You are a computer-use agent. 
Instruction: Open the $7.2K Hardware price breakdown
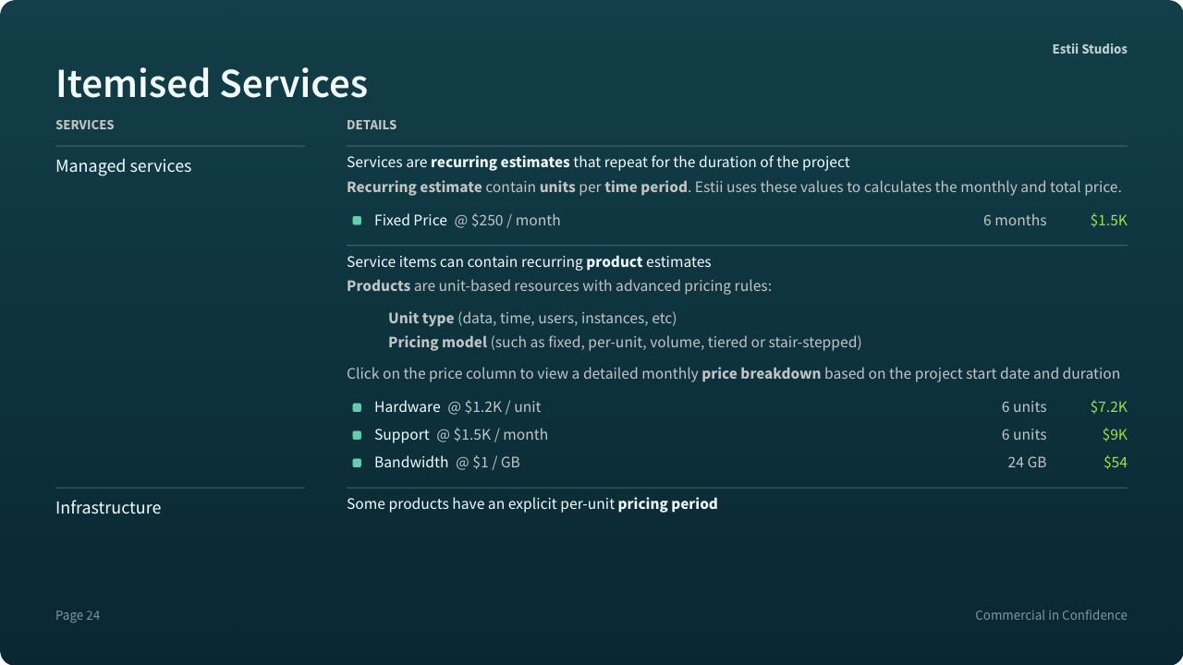pos(1108,407)
